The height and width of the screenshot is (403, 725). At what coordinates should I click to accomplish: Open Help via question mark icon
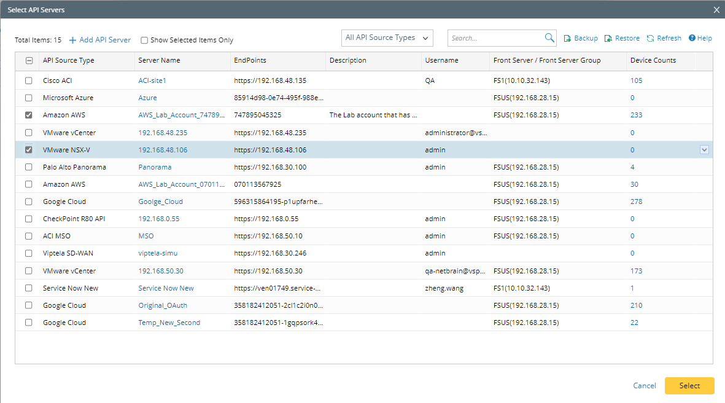692,38
